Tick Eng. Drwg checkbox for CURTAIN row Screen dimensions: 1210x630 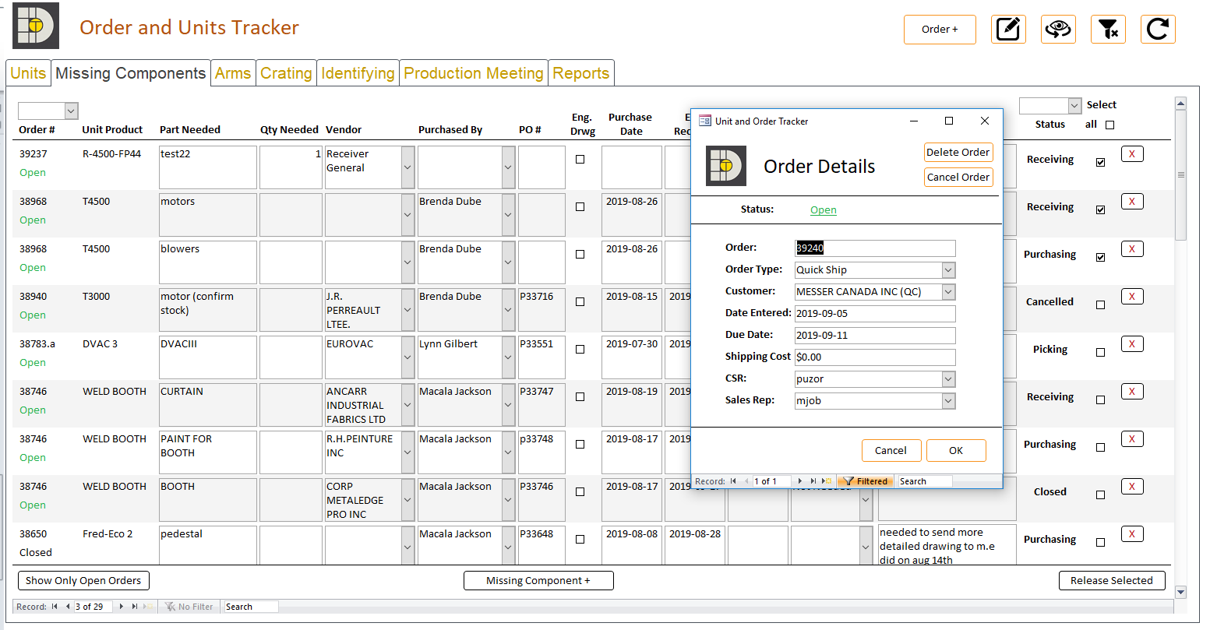[x=580, y=397]
